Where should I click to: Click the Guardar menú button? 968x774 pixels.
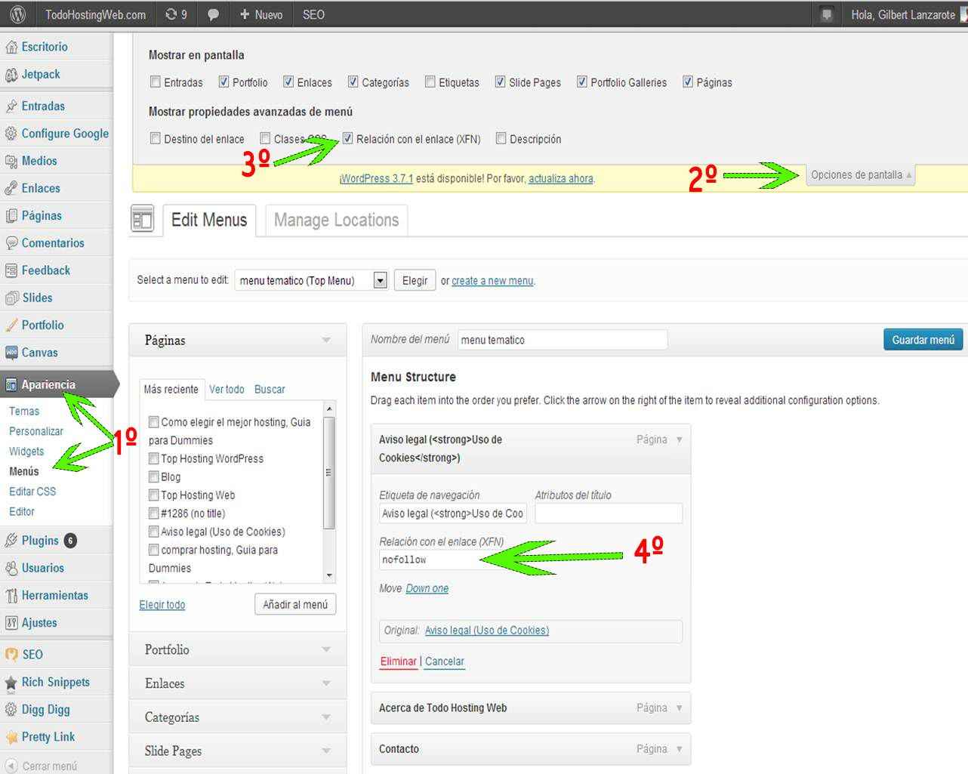(x=923, y=340)
